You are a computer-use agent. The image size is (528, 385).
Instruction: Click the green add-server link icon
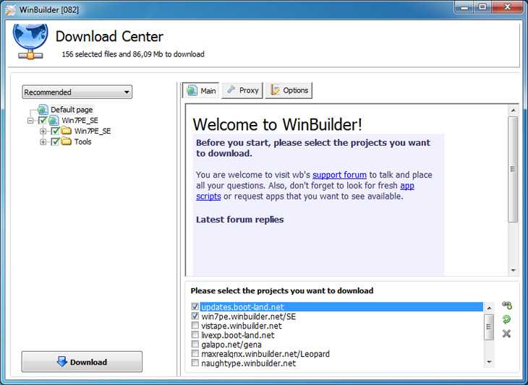coord(507,305)
